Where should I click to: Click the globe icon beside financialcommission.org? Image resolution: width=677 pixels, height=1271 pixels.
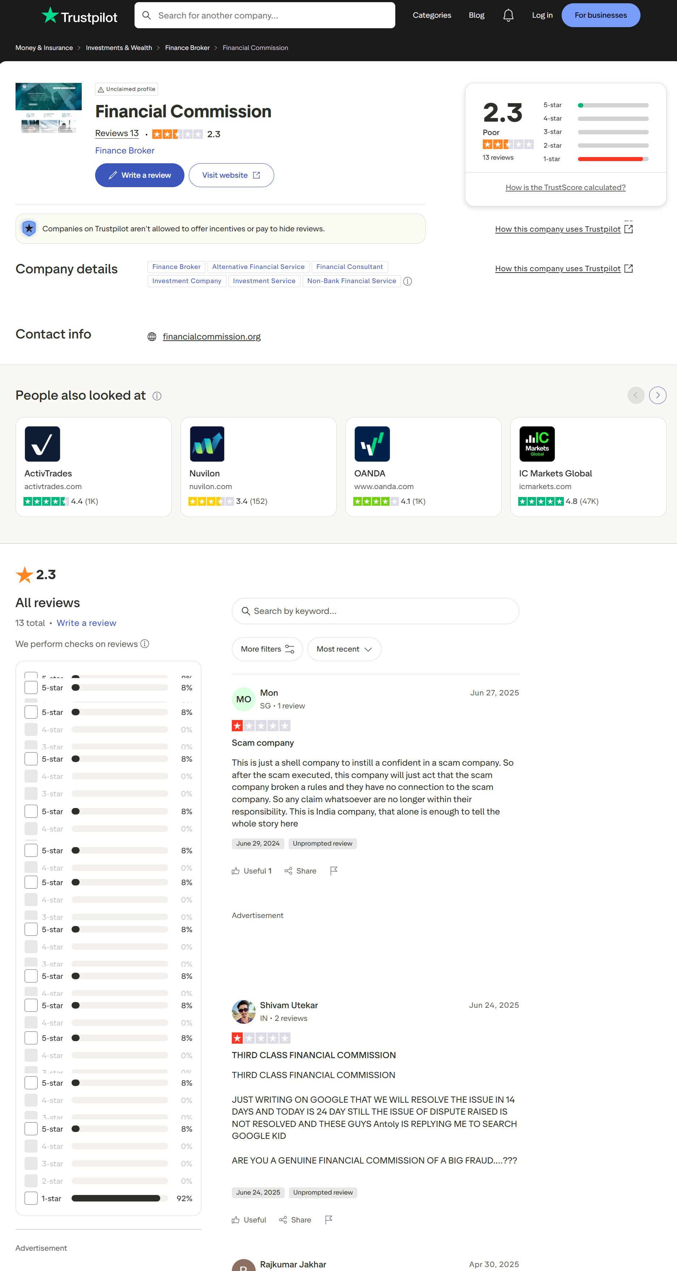(152, 337)
